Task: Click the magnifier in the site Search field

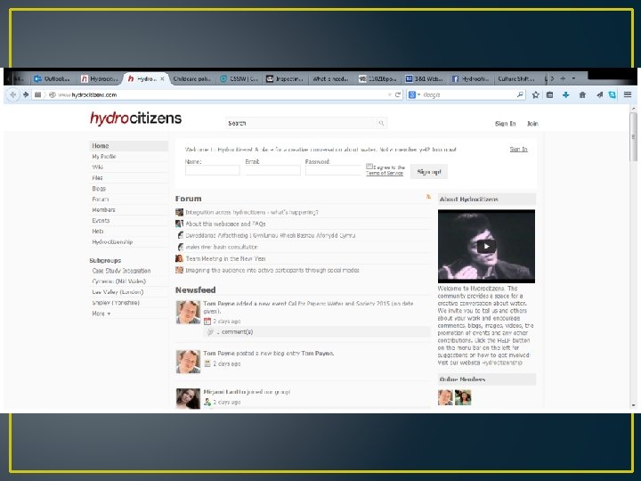Action: 381,123
